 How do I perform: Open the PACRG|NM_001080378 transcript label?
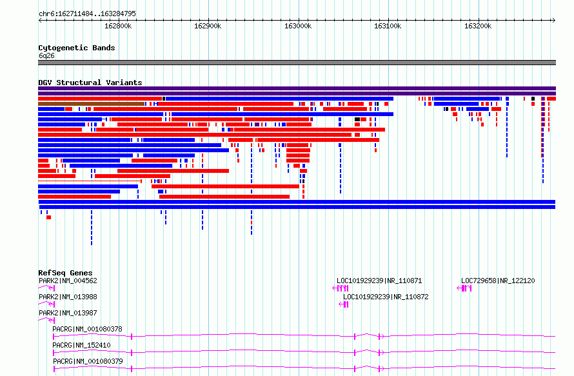(x=87, y=329)
